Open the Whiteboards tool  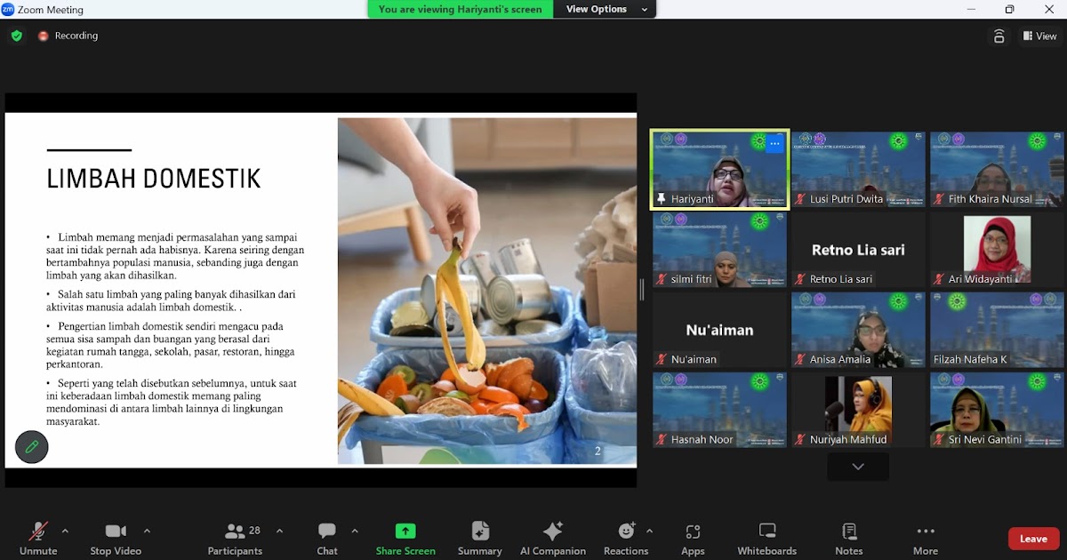pyautogui.click(x=766, y=538)
